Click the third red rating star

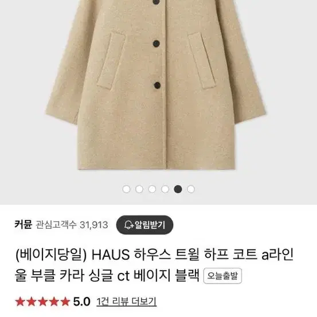[x=42, y=302]
